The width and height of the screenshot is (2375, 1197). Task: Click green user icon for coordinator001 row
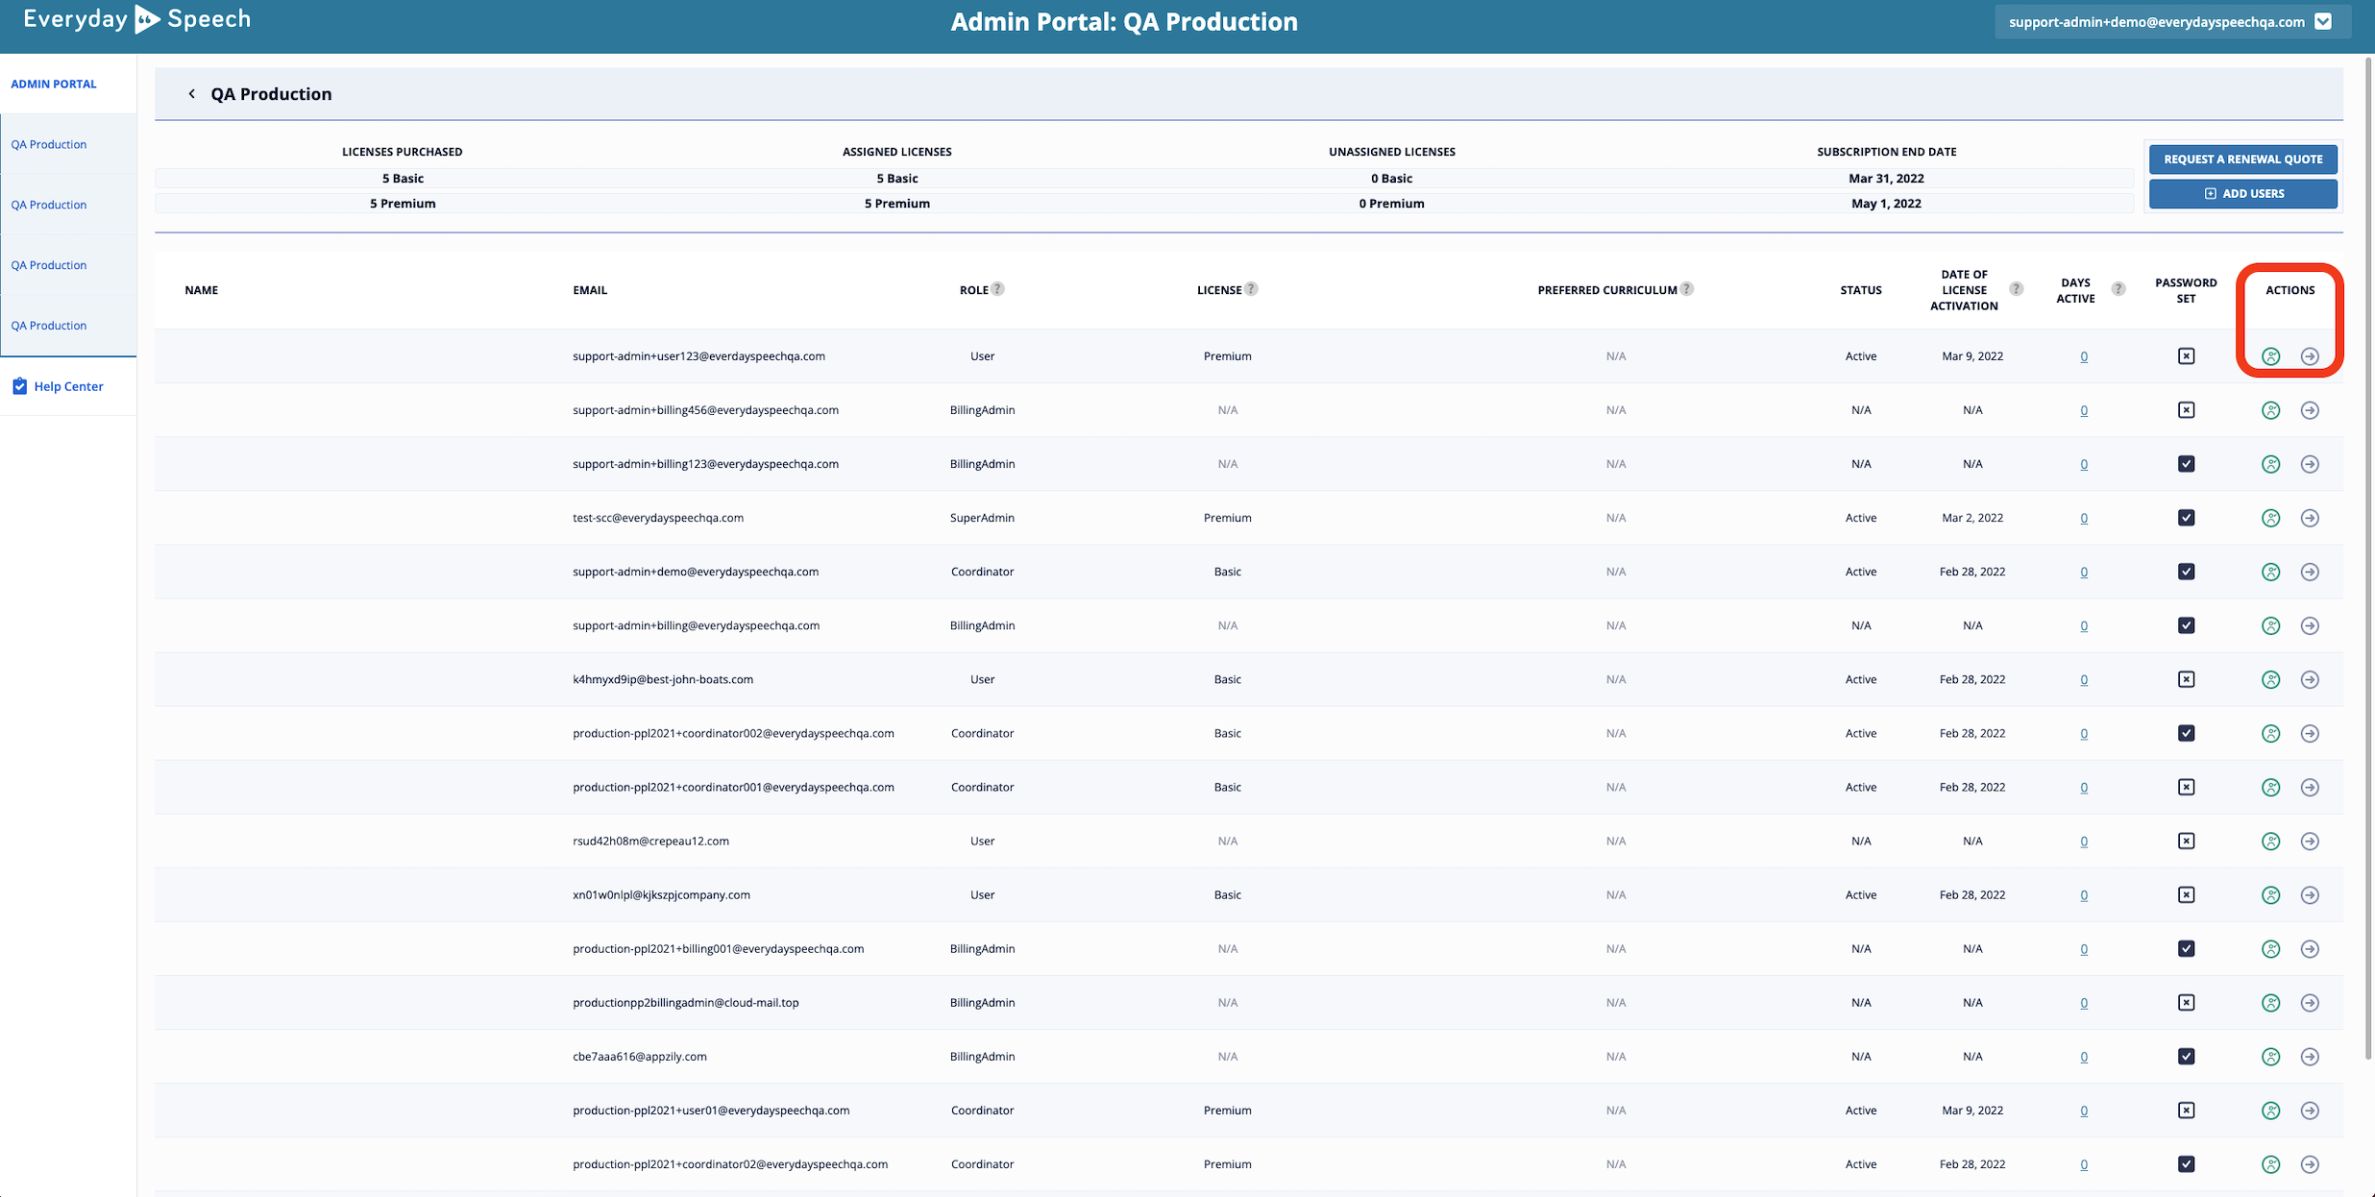pyautogui.click(x=2270, y=787)
